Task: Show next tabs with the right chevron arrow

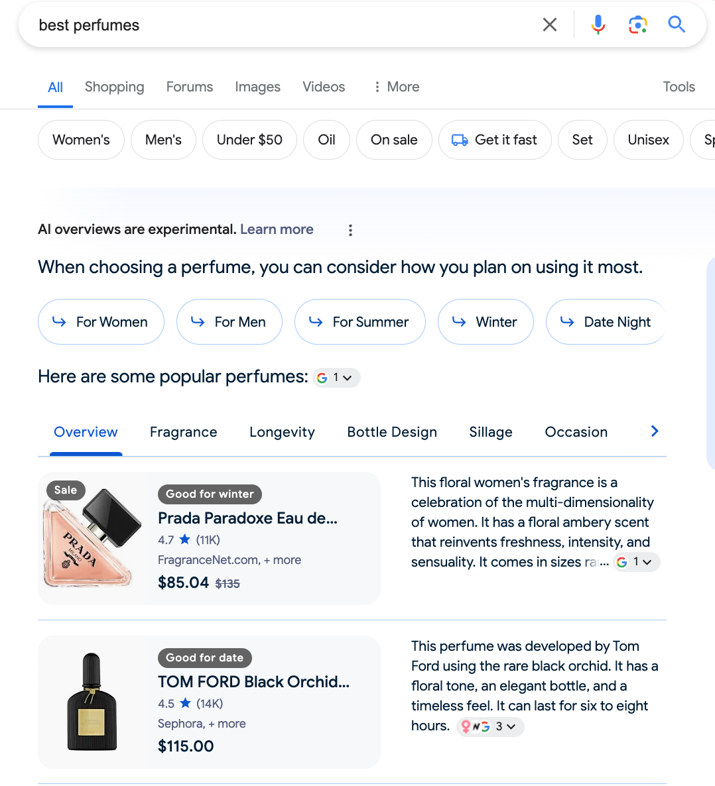Action: (x=654, y=431)
